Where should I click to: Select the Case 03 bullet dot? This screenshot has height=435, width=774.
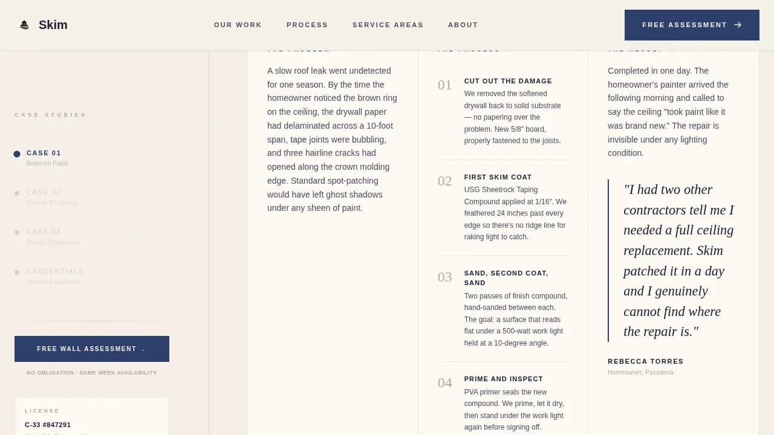coord(17,233)
